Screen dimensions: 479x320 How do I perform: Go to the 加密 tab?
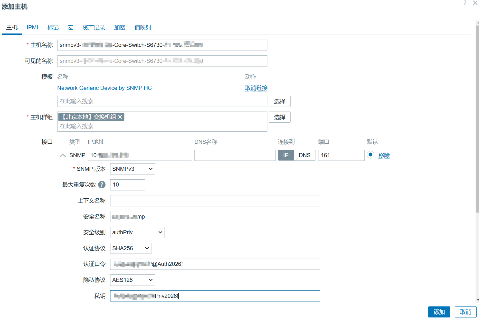pos(119,28)
